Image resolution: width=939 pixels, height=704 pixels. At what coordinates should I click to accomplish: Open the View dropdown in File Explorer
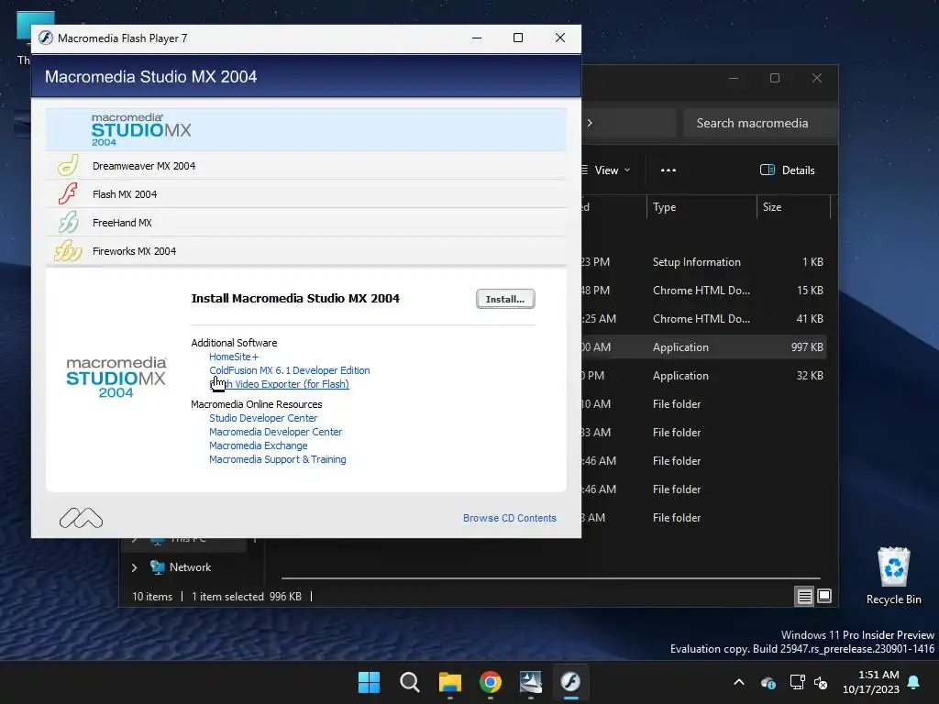(606, 170)
